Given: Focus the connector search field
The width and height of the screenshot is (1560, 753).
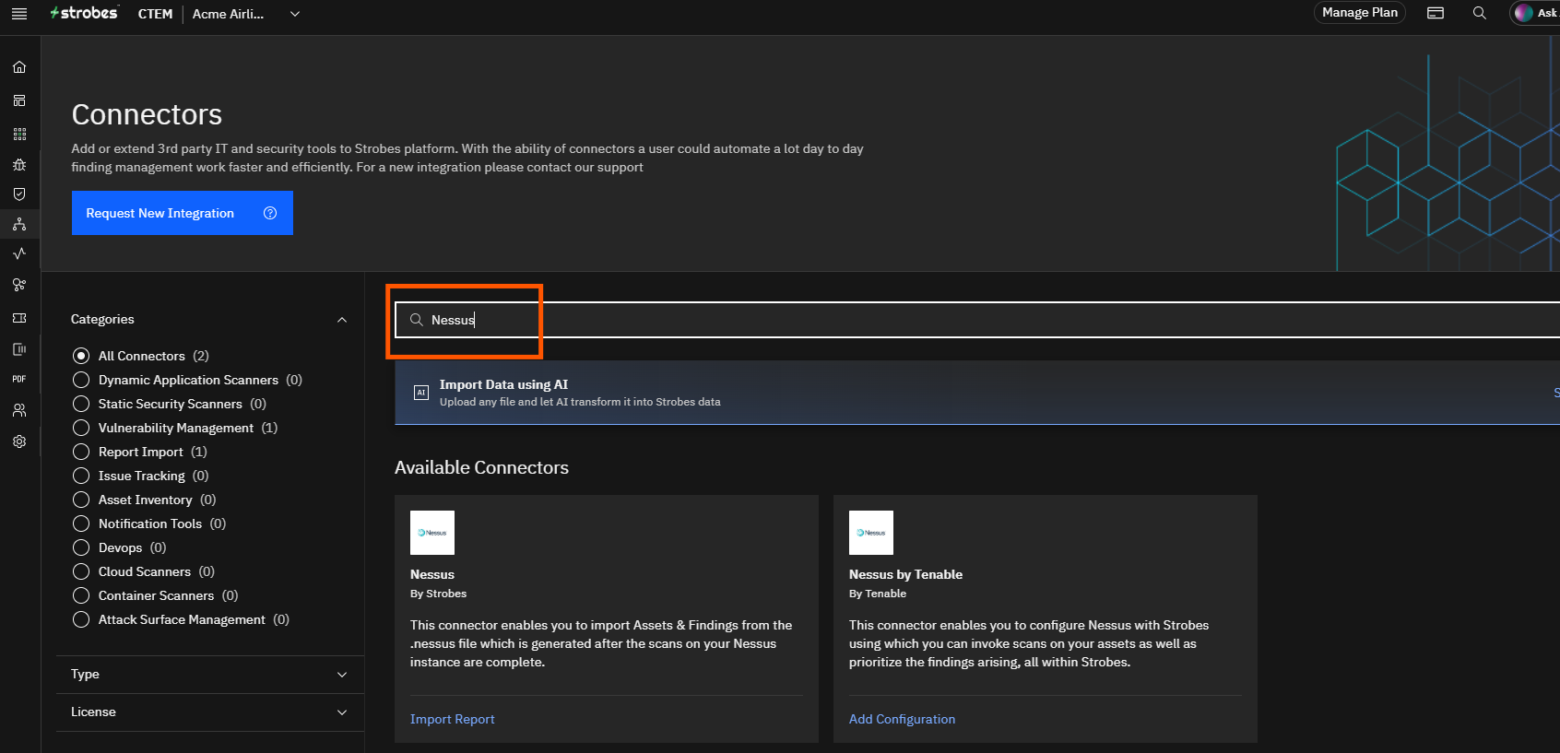Looking at the screenshot, I should coord(977,320).
